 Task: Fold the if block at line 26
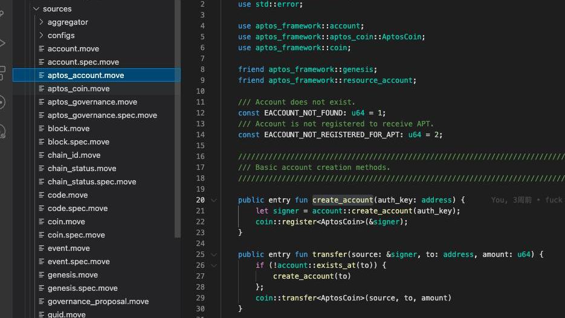point(214,265)
